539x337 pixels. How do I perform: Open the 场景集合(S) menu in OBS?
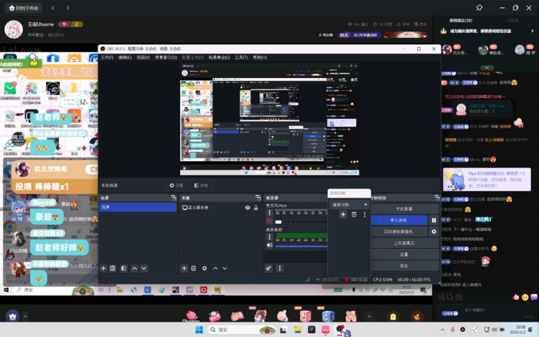coord(219,57)
